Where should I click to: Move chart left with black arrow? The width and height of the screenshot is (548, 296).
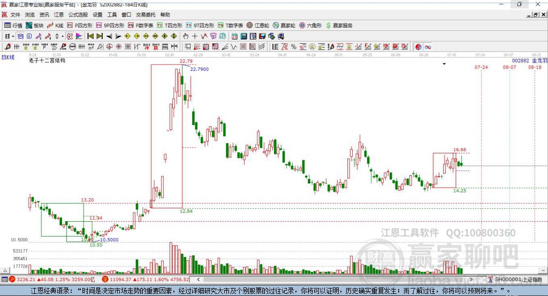pyautogui.click(x=109, y=36)
